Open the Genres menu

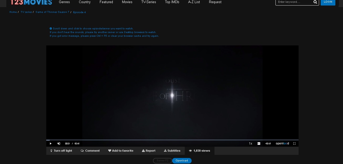pyautogui.click(x=64, y=2)
